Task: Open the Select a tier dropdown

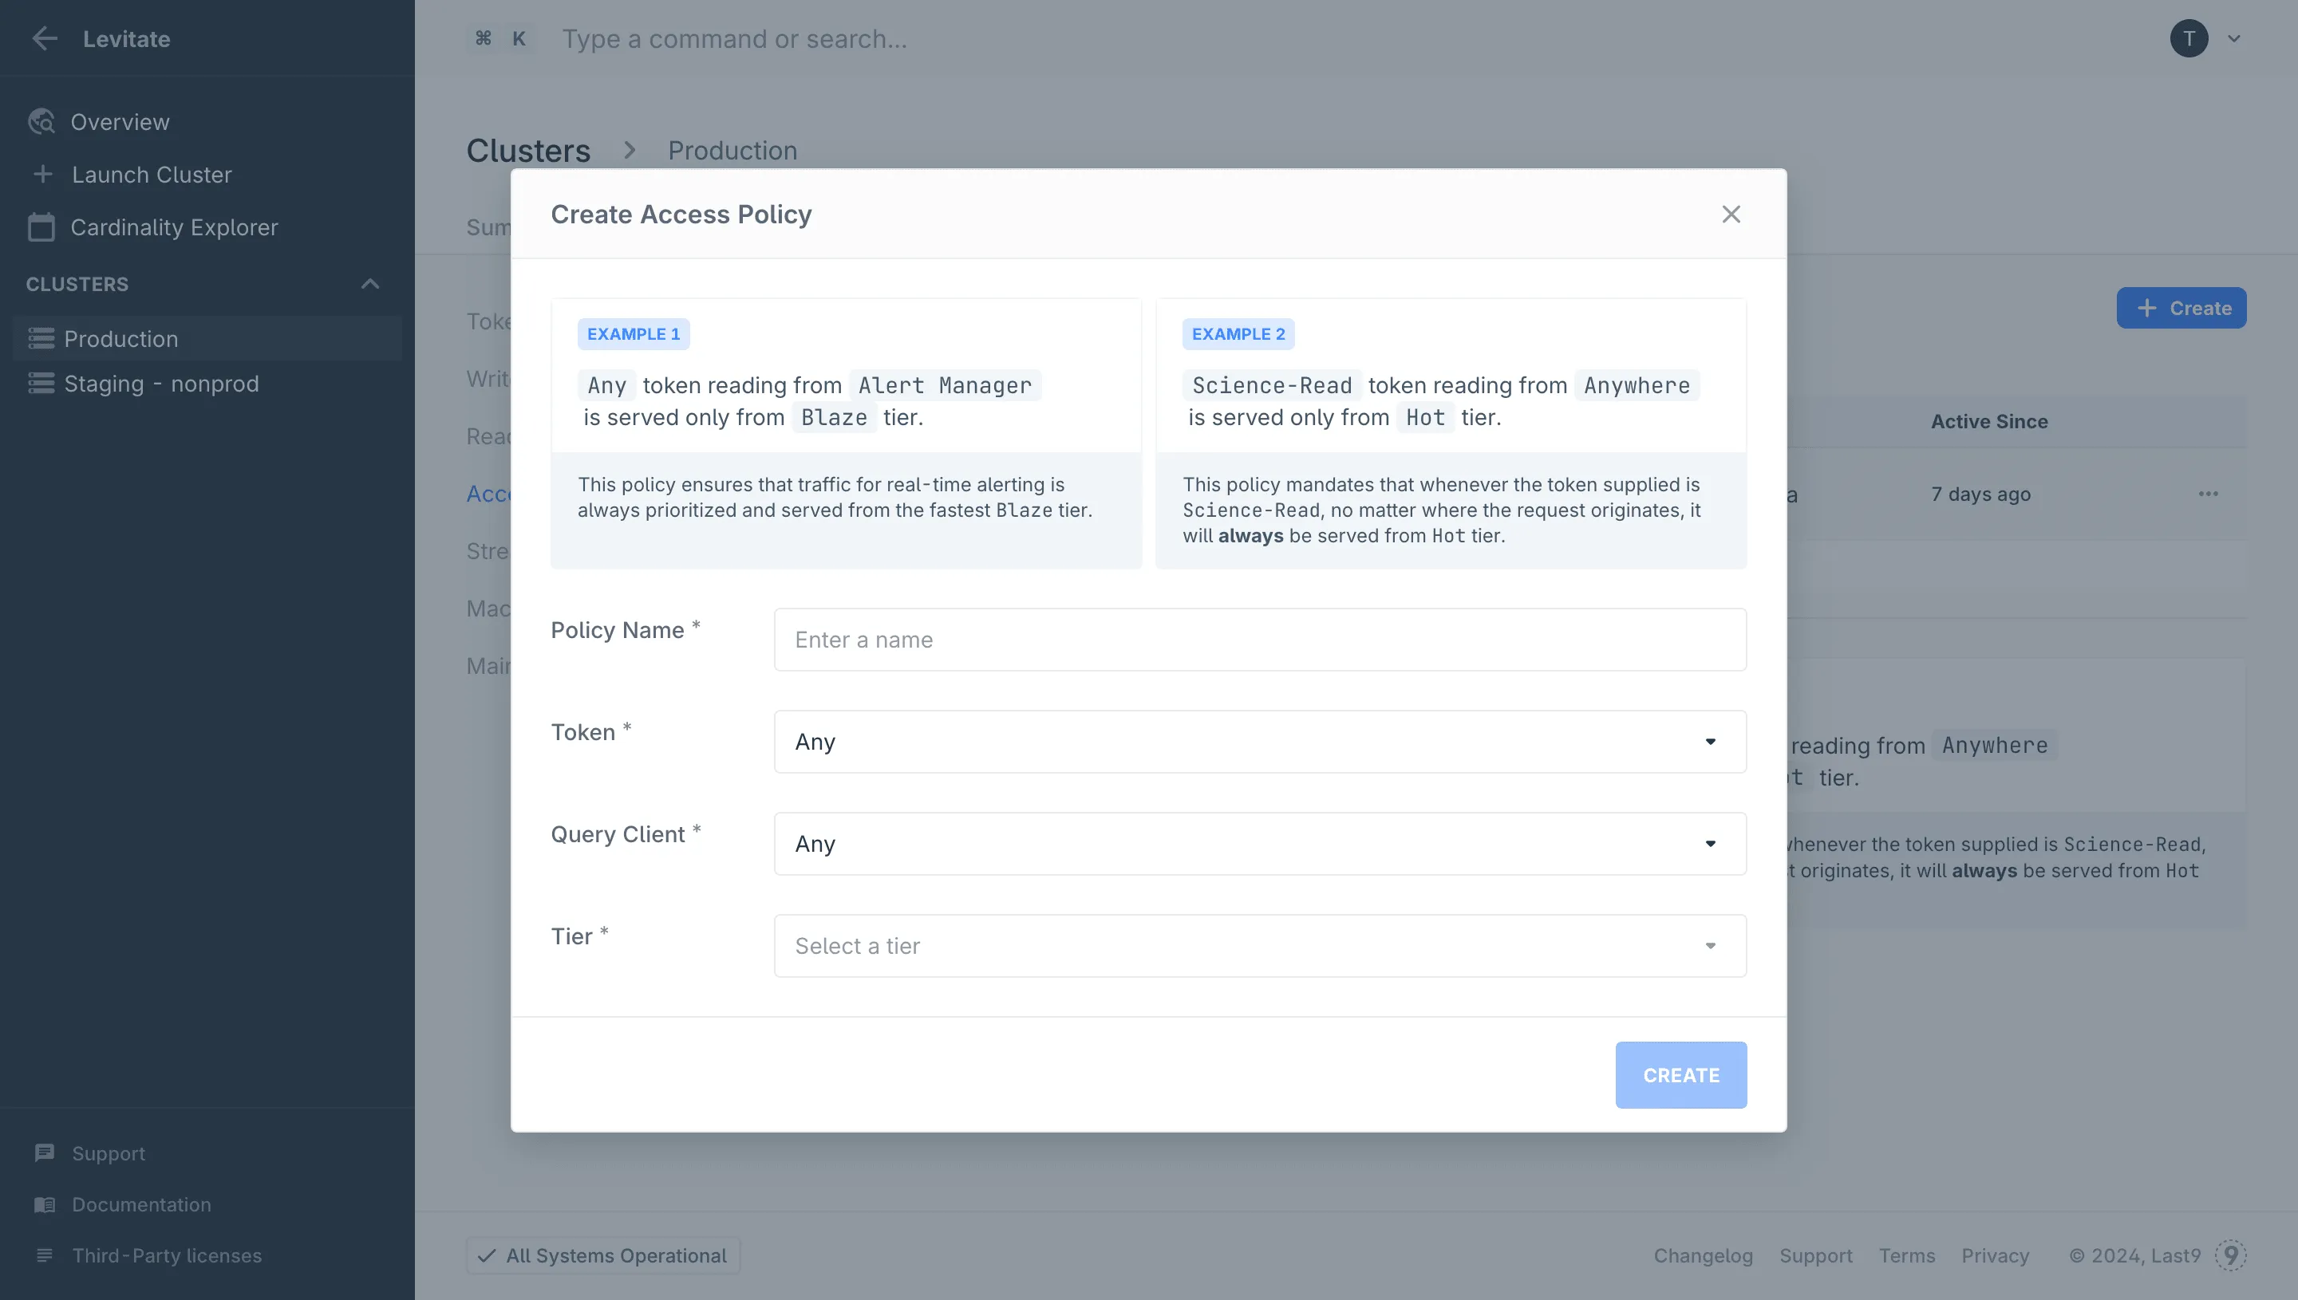Action: pyautogui.click(x=1259, y=946)
